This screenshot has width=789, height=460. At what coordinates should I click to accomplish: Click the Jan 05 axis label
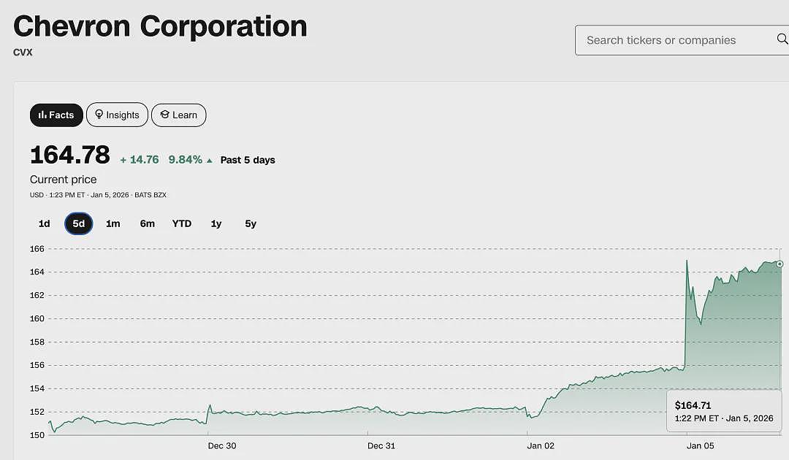[x=701, y=446]
